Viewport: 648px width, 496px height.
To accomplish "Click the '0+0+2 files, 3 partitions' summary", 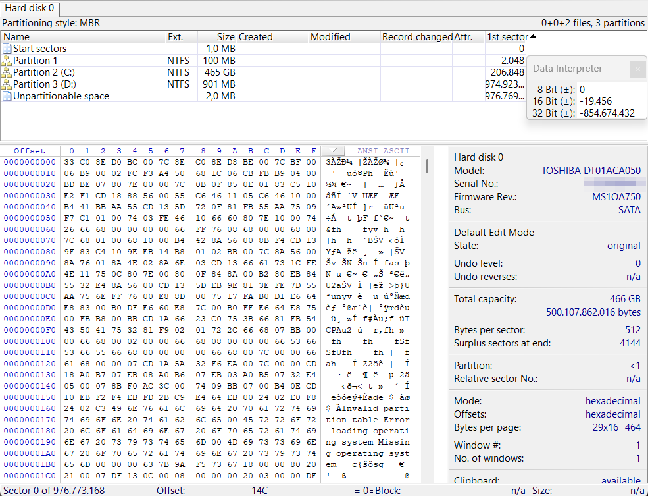I will tap(593, 23).
